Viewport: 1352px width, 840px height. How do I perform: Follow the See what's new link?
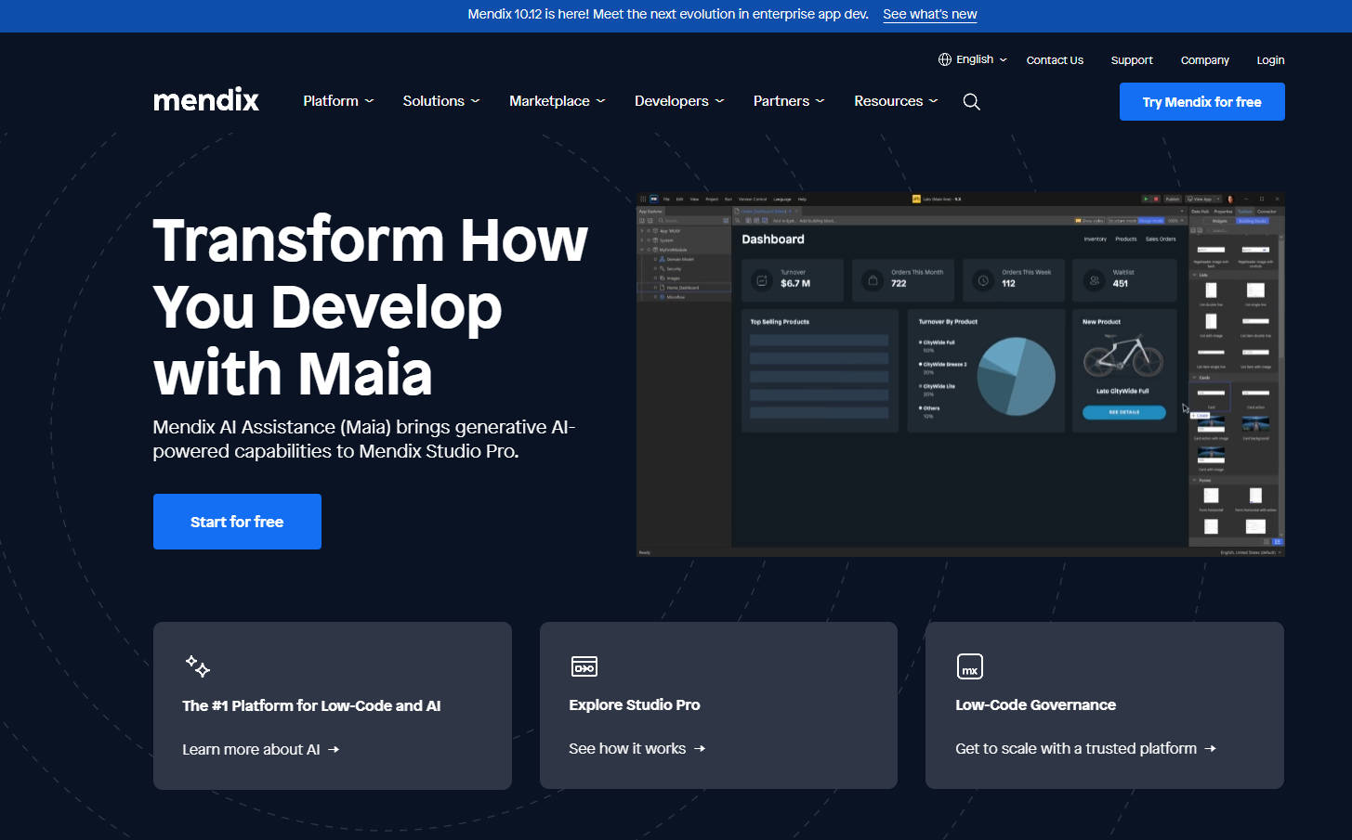[930, 14]
